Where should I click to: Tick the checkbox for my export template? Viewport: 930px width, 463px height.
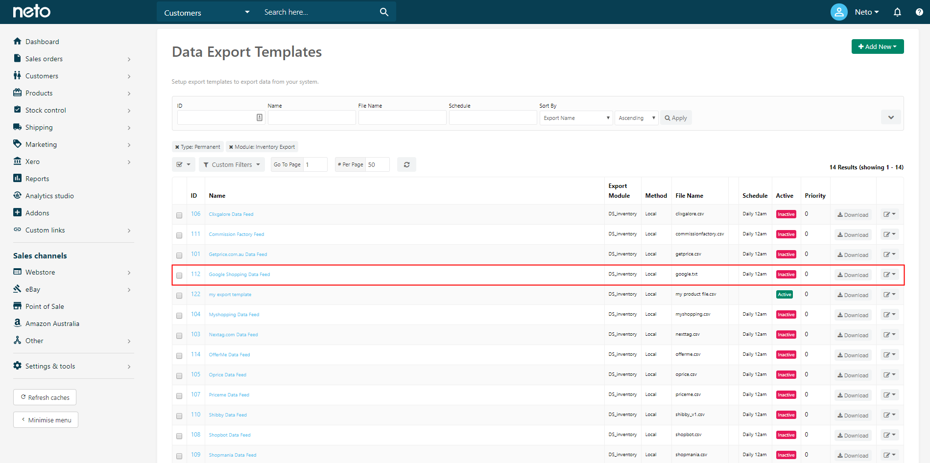[x=179, y=296]
